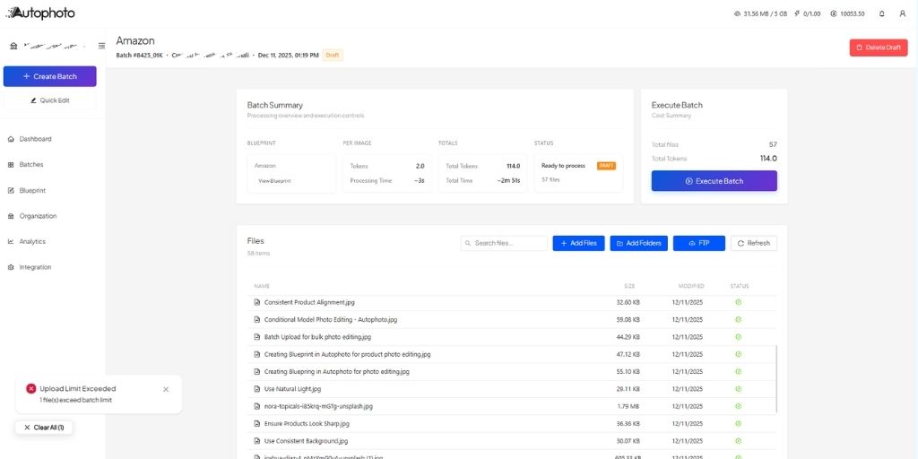918x459 pixels.
Task: Click Add Files button
Action: tap(578, 243)
